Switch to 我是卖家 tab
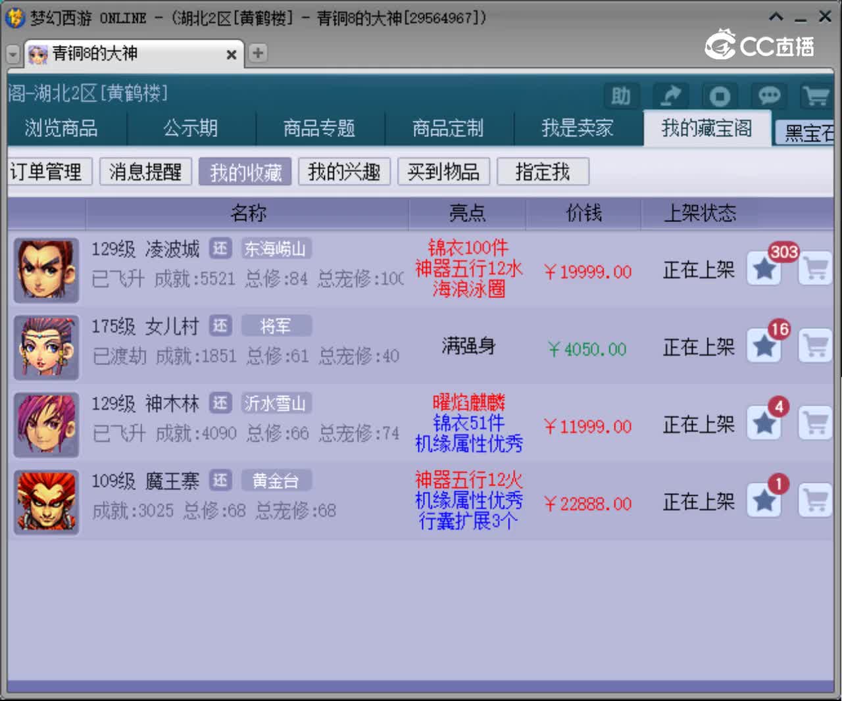The image size is (842, 701). 578,128
